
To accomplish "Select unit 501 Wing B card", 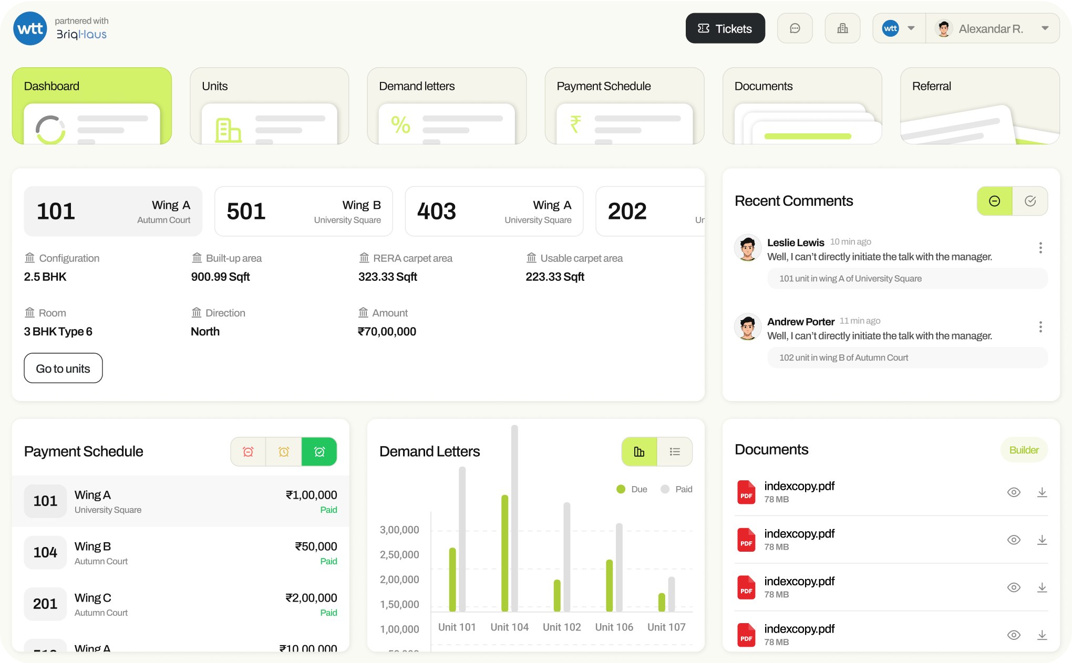I will point(303,212).
